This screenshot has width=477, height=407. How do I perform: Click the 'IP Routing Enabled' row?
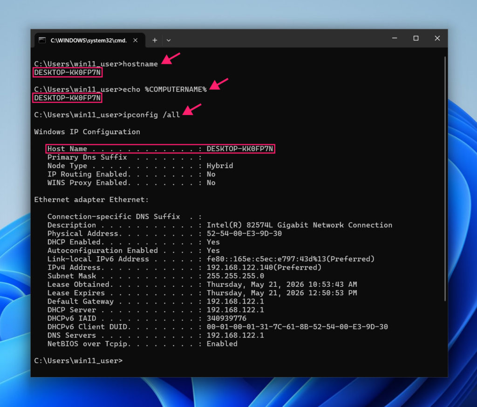tap(131, 174)
